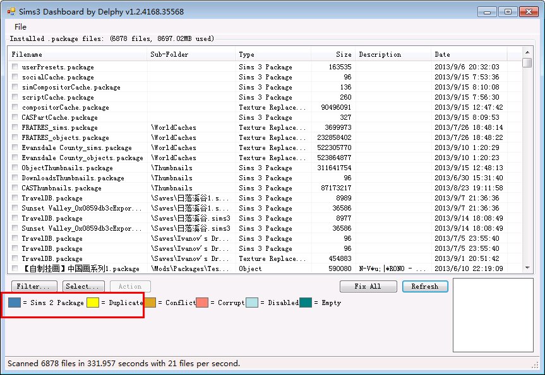Click the blue Sims 2 Package legend swatch
545x375 pixels.
point(15,303)
